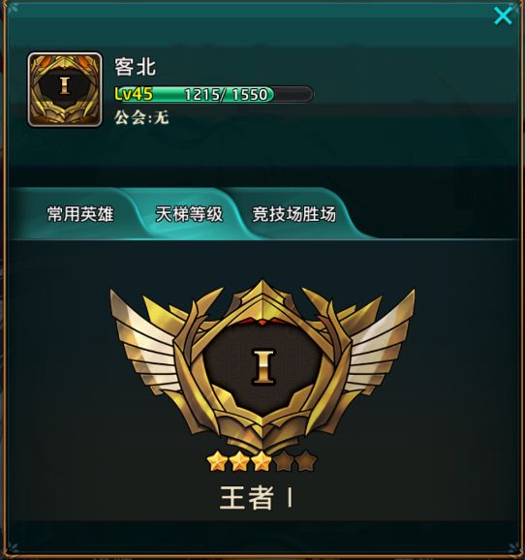The width and height of the screenshot is (525, 560).
Task: Click the unfilled end of experience bar
Action: pos(293,94)
